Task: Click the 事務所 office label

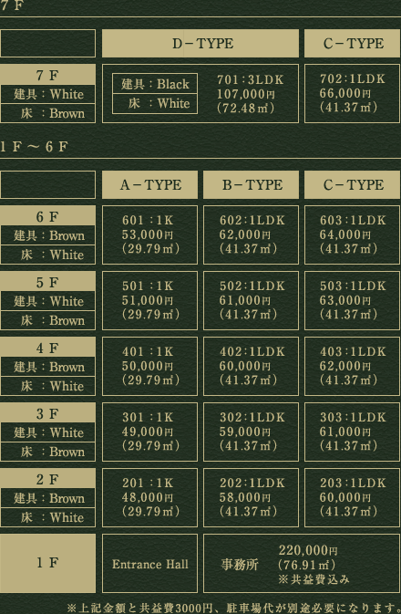Action: (x=240, y=565)
